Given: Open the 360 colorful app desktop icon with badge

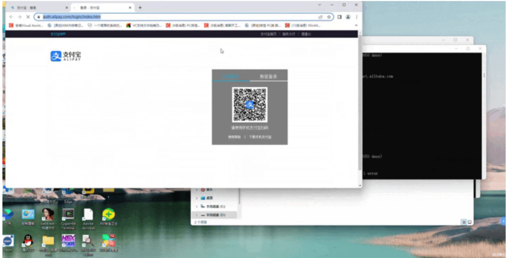Looking at the screenshot, I should coord(109,243).
